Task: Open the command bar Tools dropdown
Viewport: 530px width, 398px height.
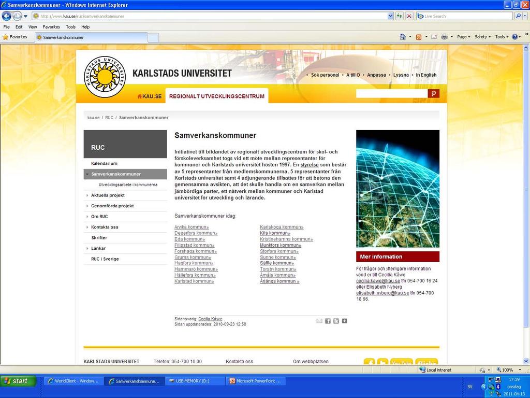Action: 502,37
